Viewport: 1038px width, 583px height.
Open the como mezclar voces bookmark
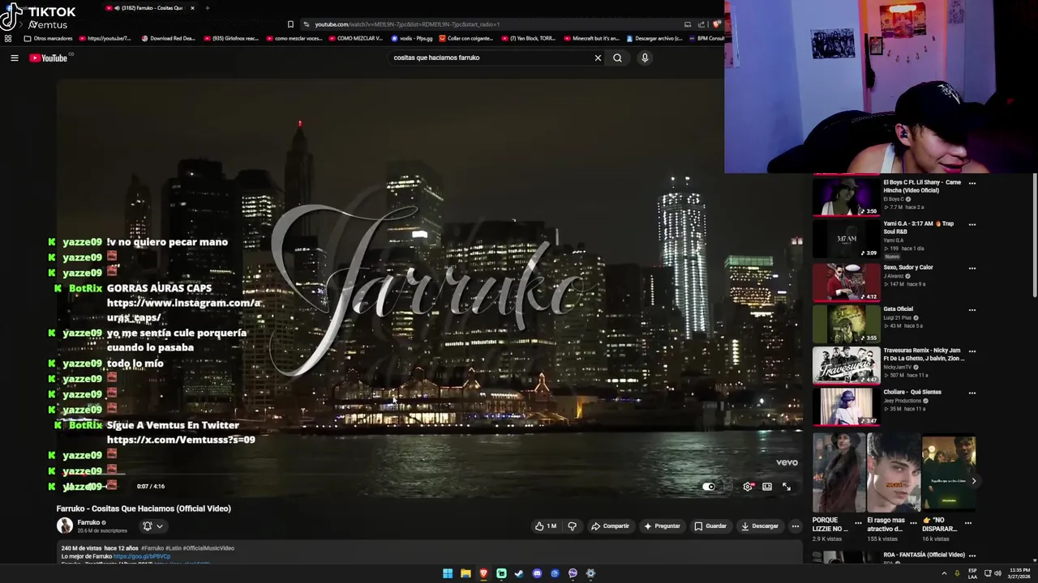(294, 38)
